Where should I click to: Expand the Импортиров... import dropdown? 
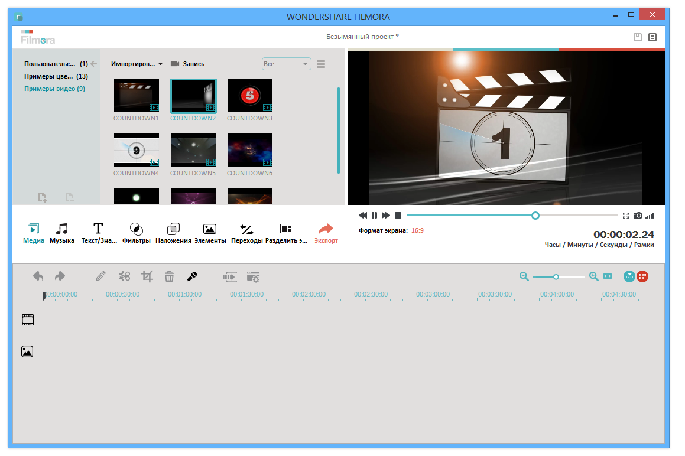(137, 64)
